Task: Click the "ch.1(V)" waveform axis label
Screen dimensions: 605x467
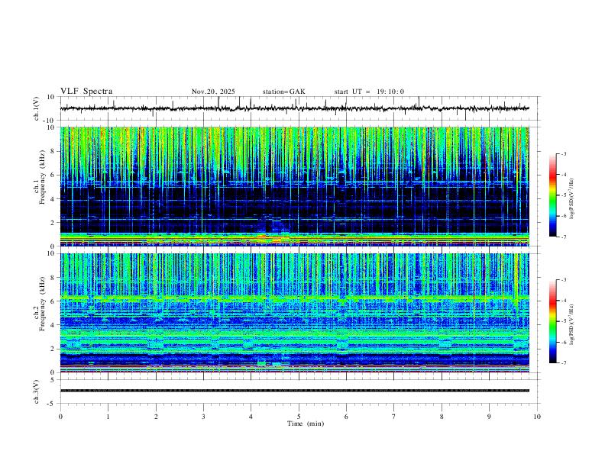Action: (37, 108)
